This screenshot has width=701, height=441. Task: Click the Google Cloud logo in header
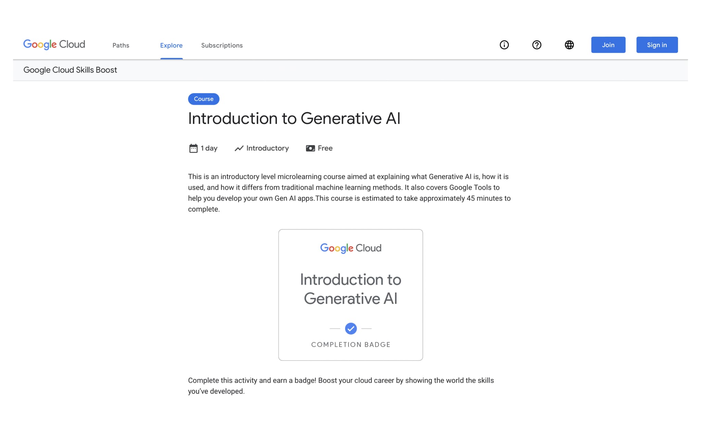(x=54, y=45)
